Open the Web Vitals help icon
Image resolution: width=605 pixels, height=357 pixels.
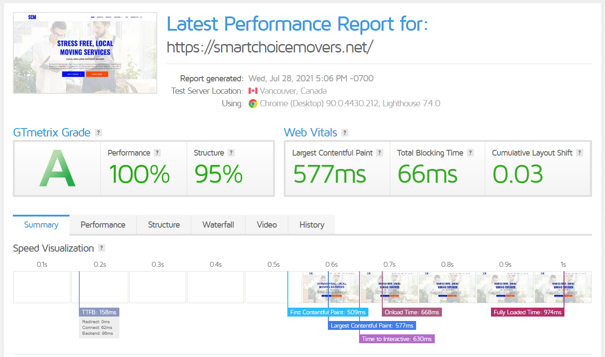pos(344,132)
